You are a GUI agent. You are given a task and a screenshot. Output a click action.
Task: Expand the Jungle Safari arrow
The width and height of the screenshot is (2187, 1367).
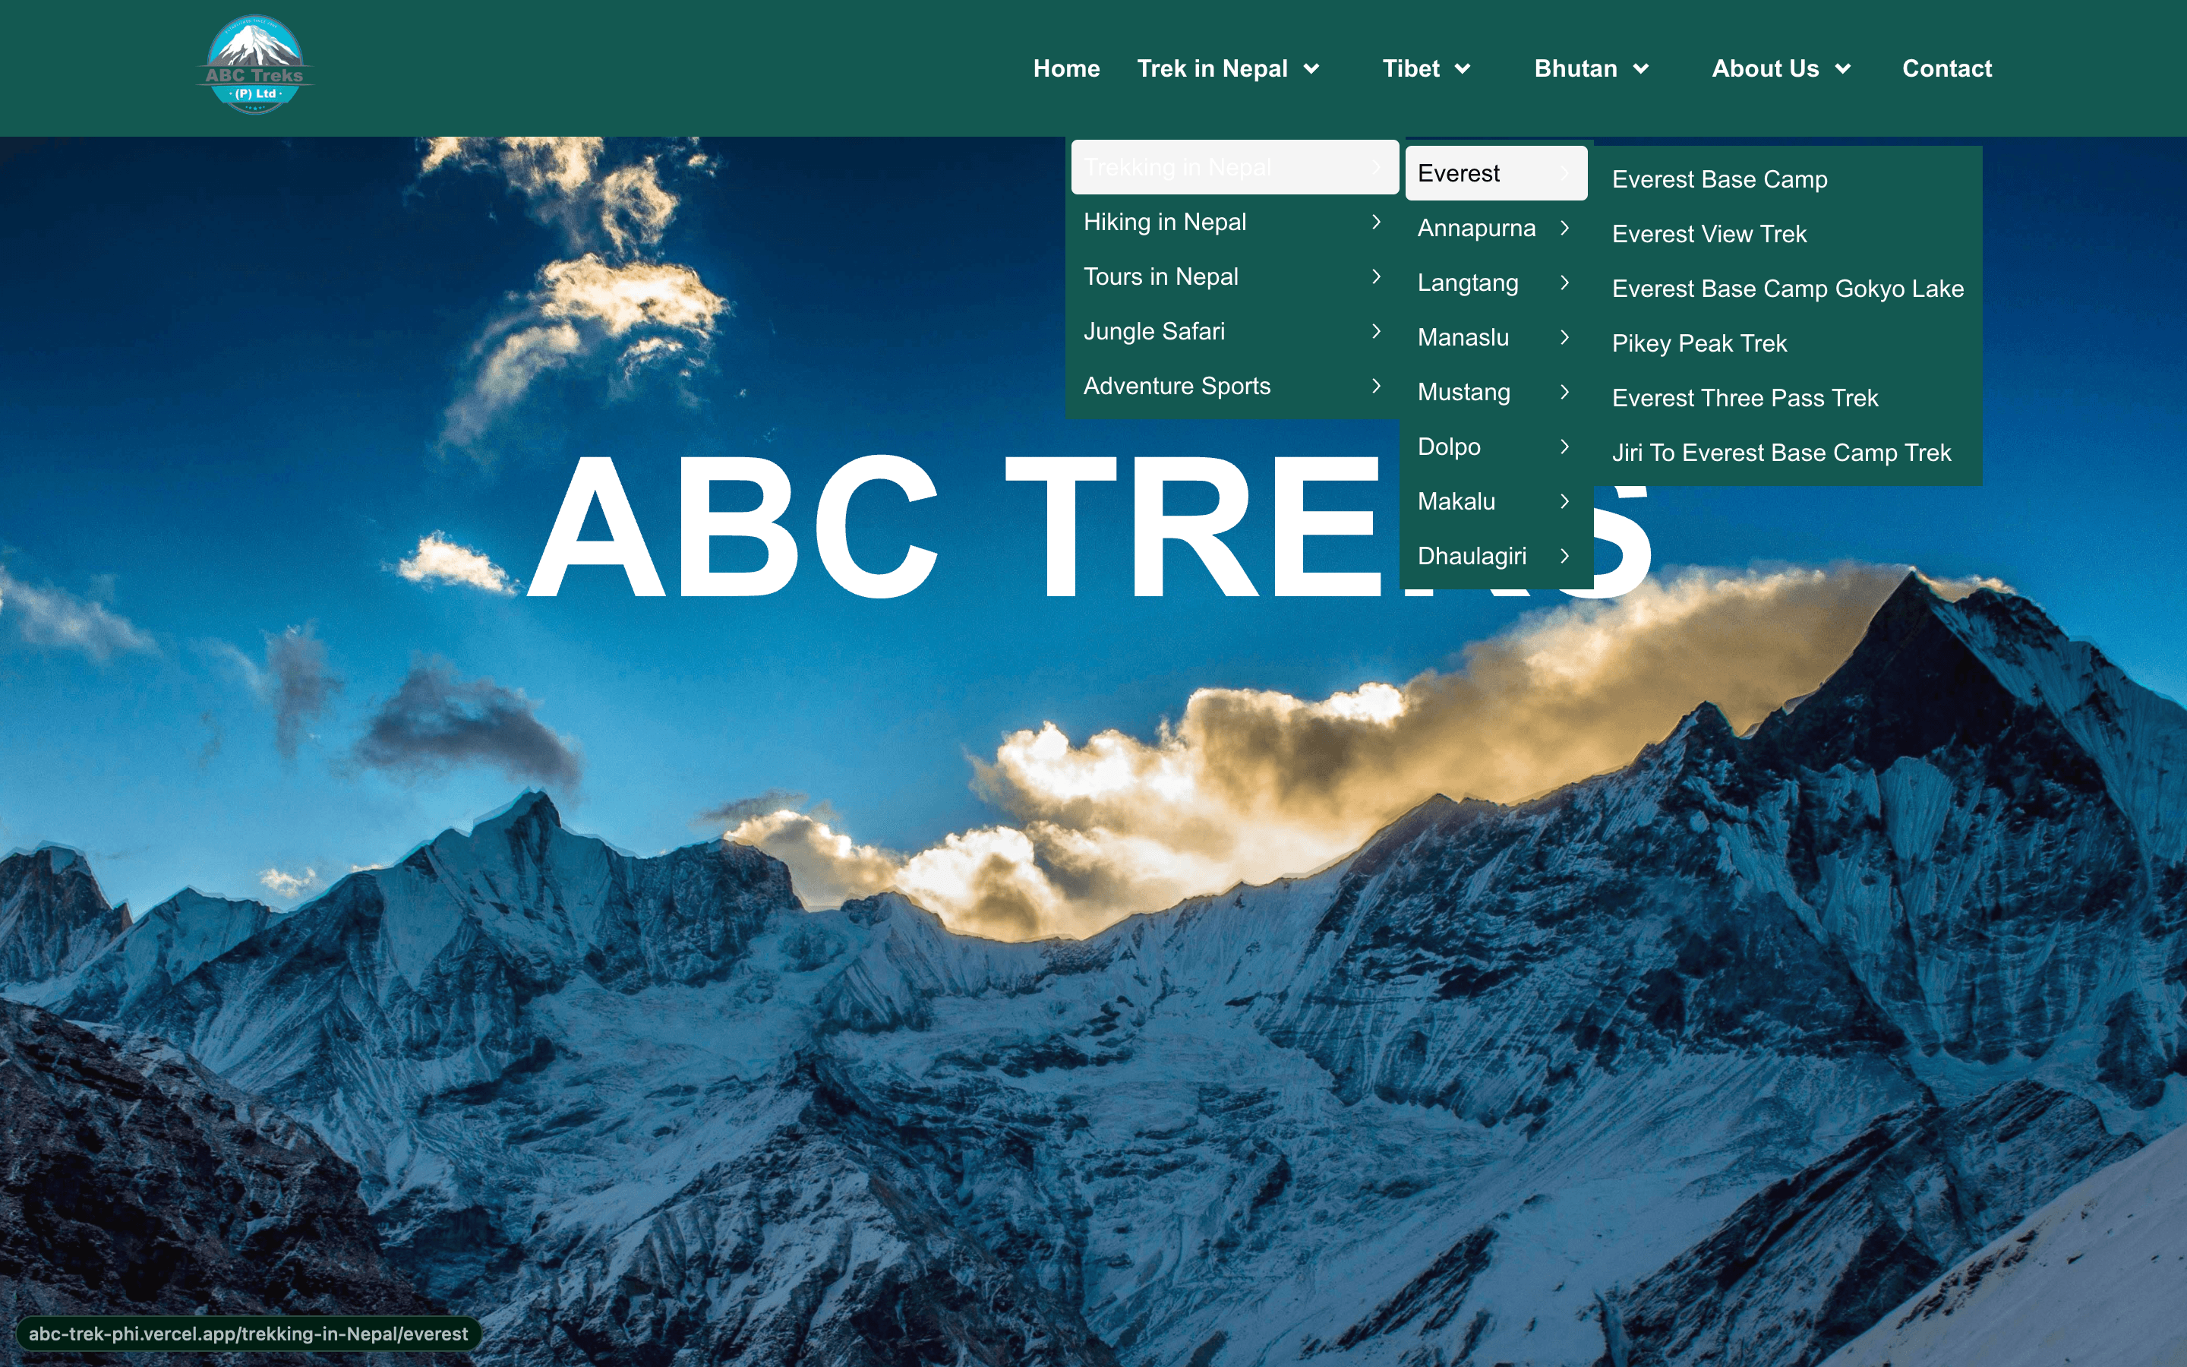pyautogui.click(x=1375, y=331)
